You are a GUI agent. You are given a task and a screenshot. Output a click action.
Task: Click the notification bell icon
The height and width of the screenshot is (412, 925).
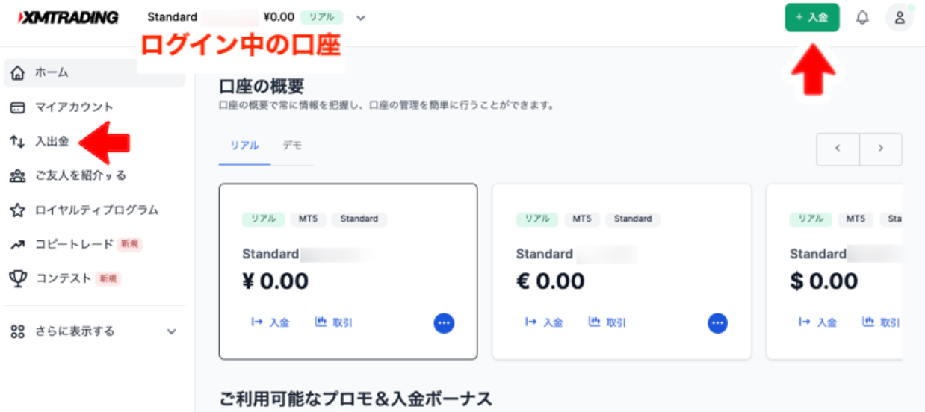[862, 18]
